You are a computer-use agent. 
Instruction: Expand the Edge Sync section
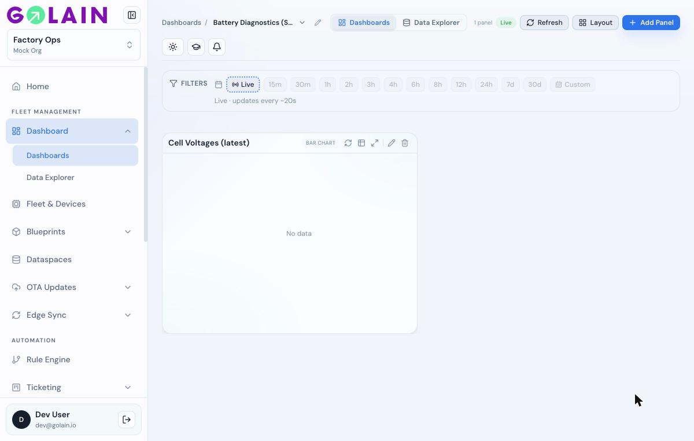(128, 315)
